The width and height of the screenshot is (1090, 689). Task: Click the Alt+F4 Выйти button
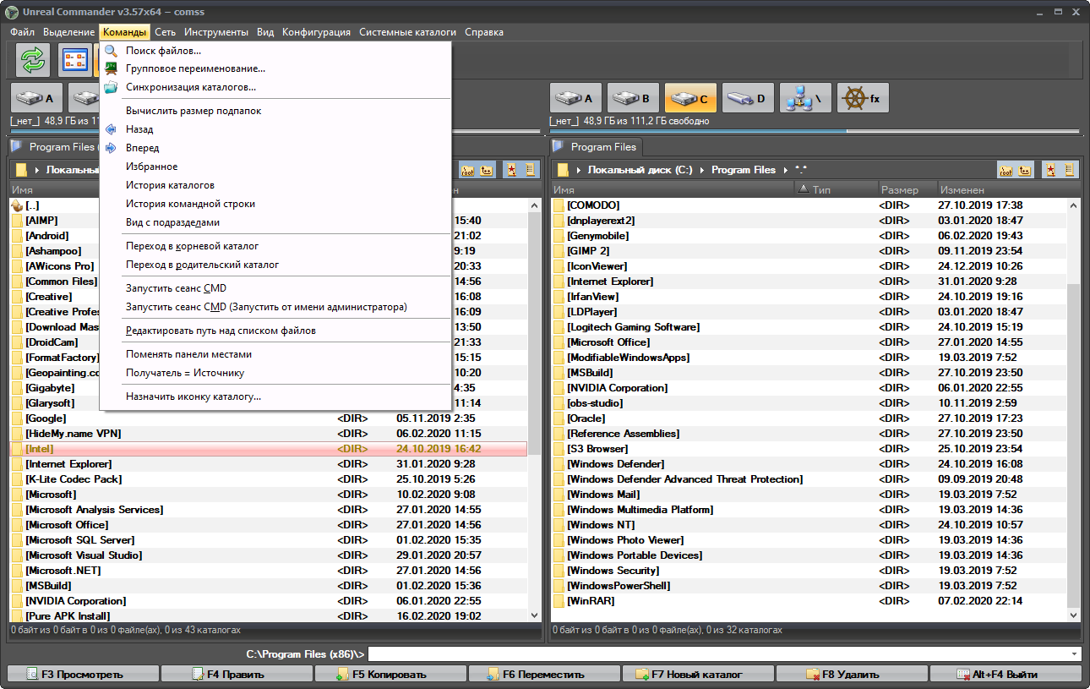pyautogui.click(x=1006, y=675)
